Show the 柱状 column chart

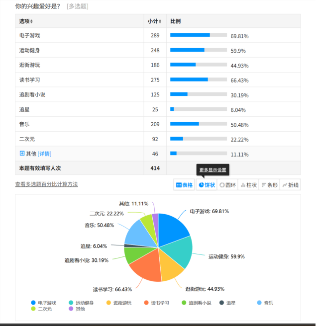249,185
